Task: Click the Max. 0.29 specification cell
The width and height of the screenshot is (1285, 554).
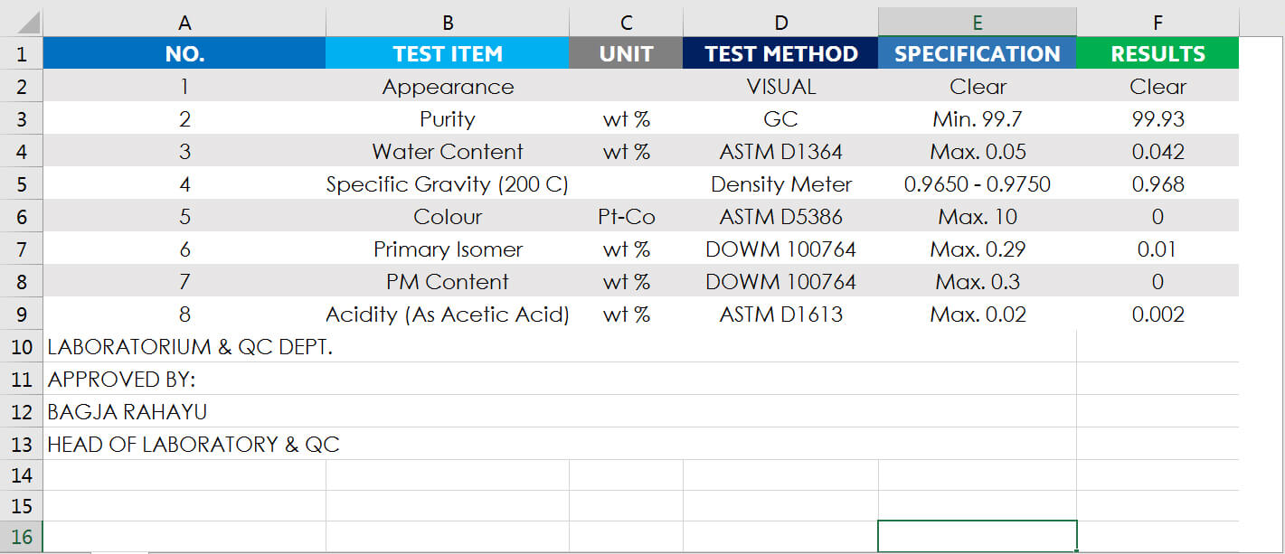Action: click(977, 249)
